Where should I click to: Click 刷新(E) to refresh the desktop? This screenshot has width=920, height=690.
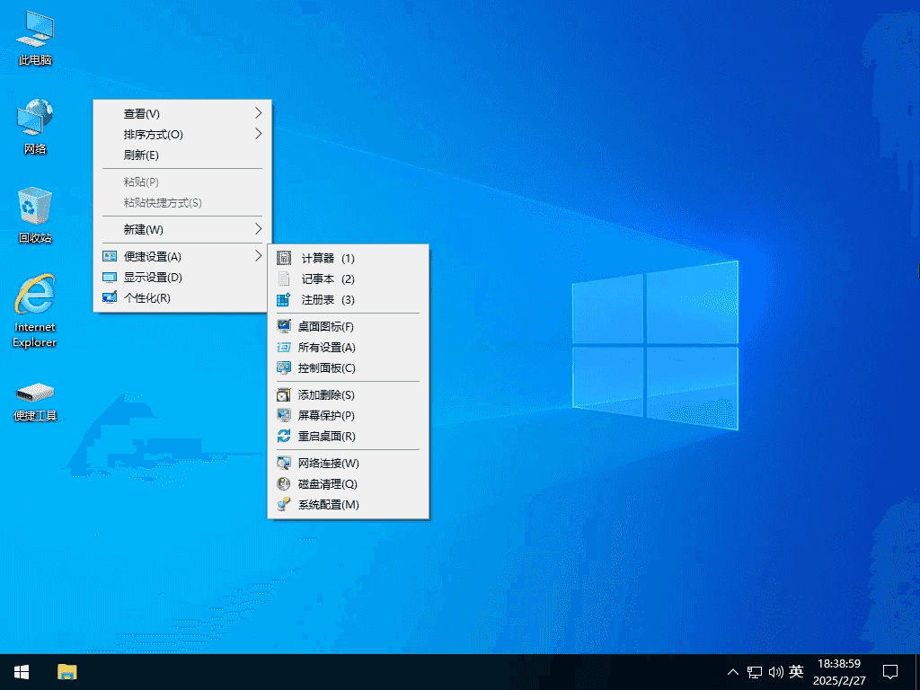(x=181, y=155)
